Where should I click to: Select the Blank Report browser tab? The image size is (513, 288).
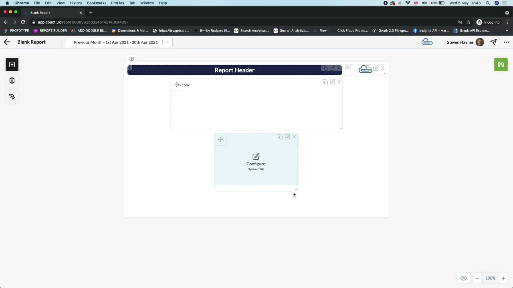52,13
